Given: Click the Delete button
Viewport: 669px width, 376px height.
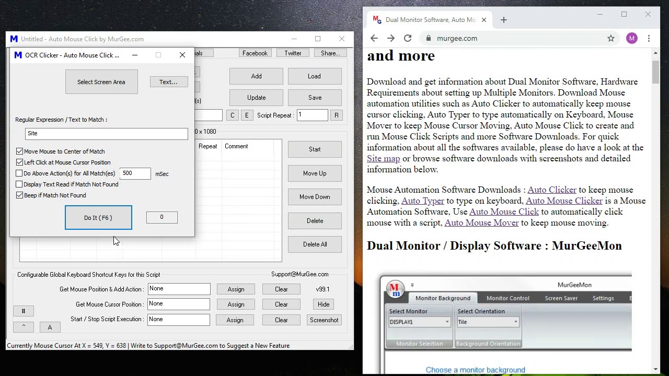Looking at the screenshot, I should (x=315, y=221).
